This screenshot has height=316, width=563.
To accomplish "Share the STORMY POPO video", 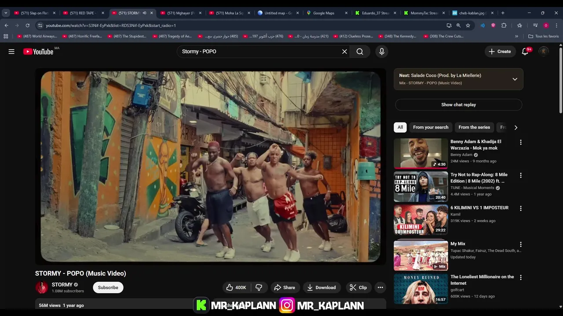I will (x=285, y=287).
